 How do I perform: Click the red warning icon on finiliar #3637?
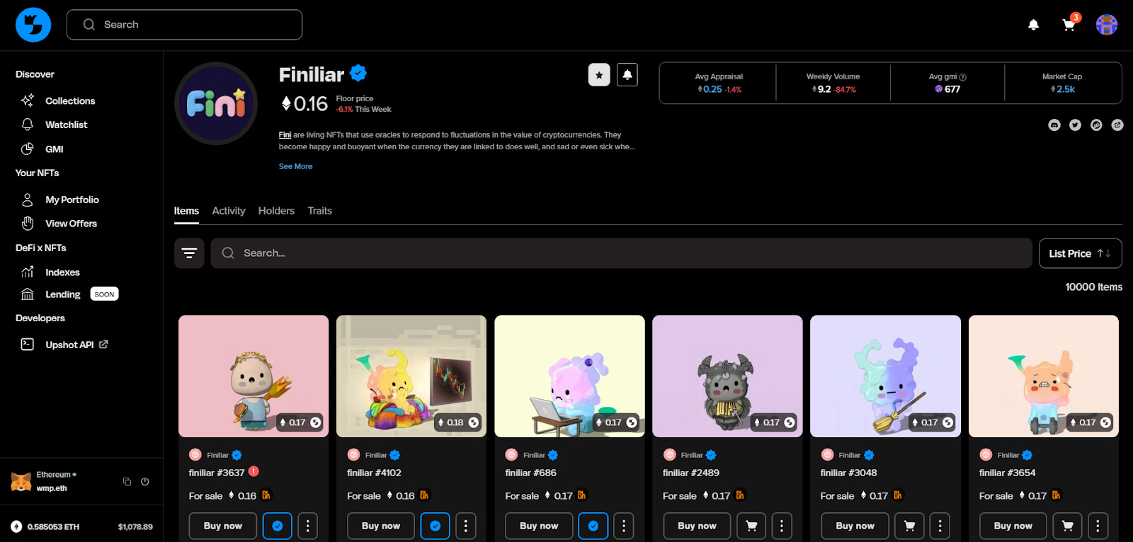click(254, 471)
